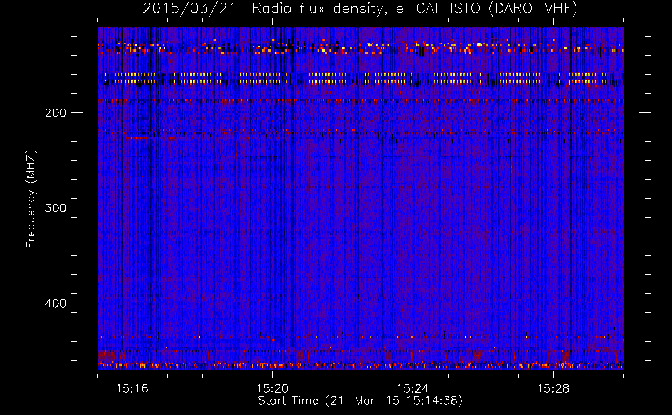The height and width of the screenshot is (415, 672).
Task: Click the 'Start Time (21-Mar-15 15:14:38)' label
Action: [x=360, y=401]
